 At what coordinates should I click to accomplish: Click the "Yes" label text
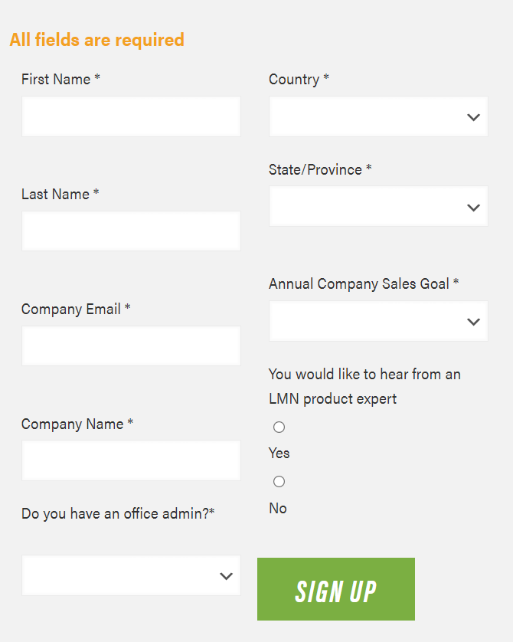[279, 453]
